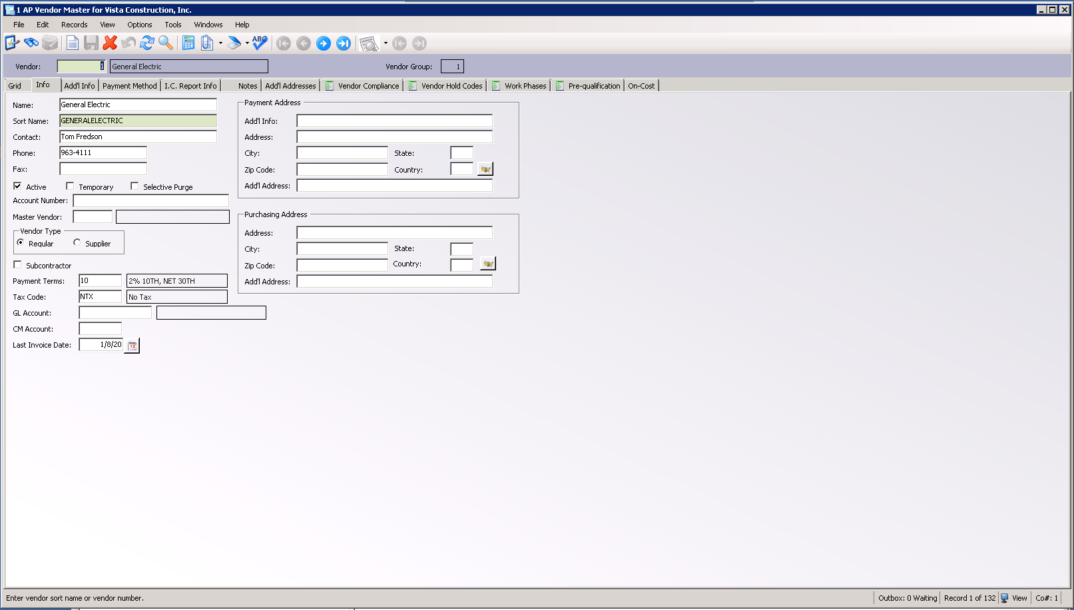Click the print preview document icon
Viewport: 1074px width, 610px height.
(369, 44)
